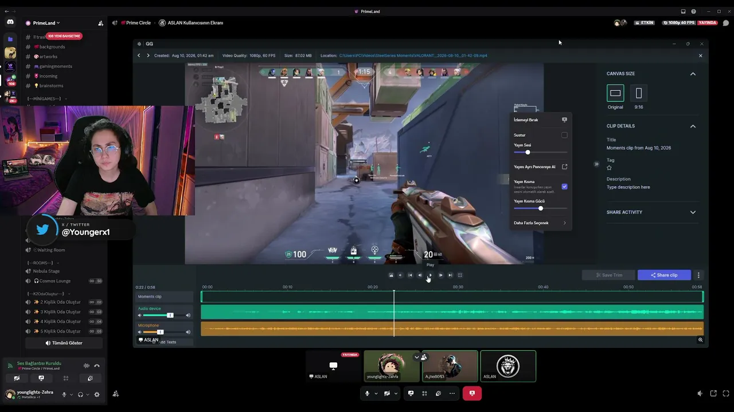Toggle camera in bottom call controls
The width and height of the screenshot is (734, 412).
[386, 393]
